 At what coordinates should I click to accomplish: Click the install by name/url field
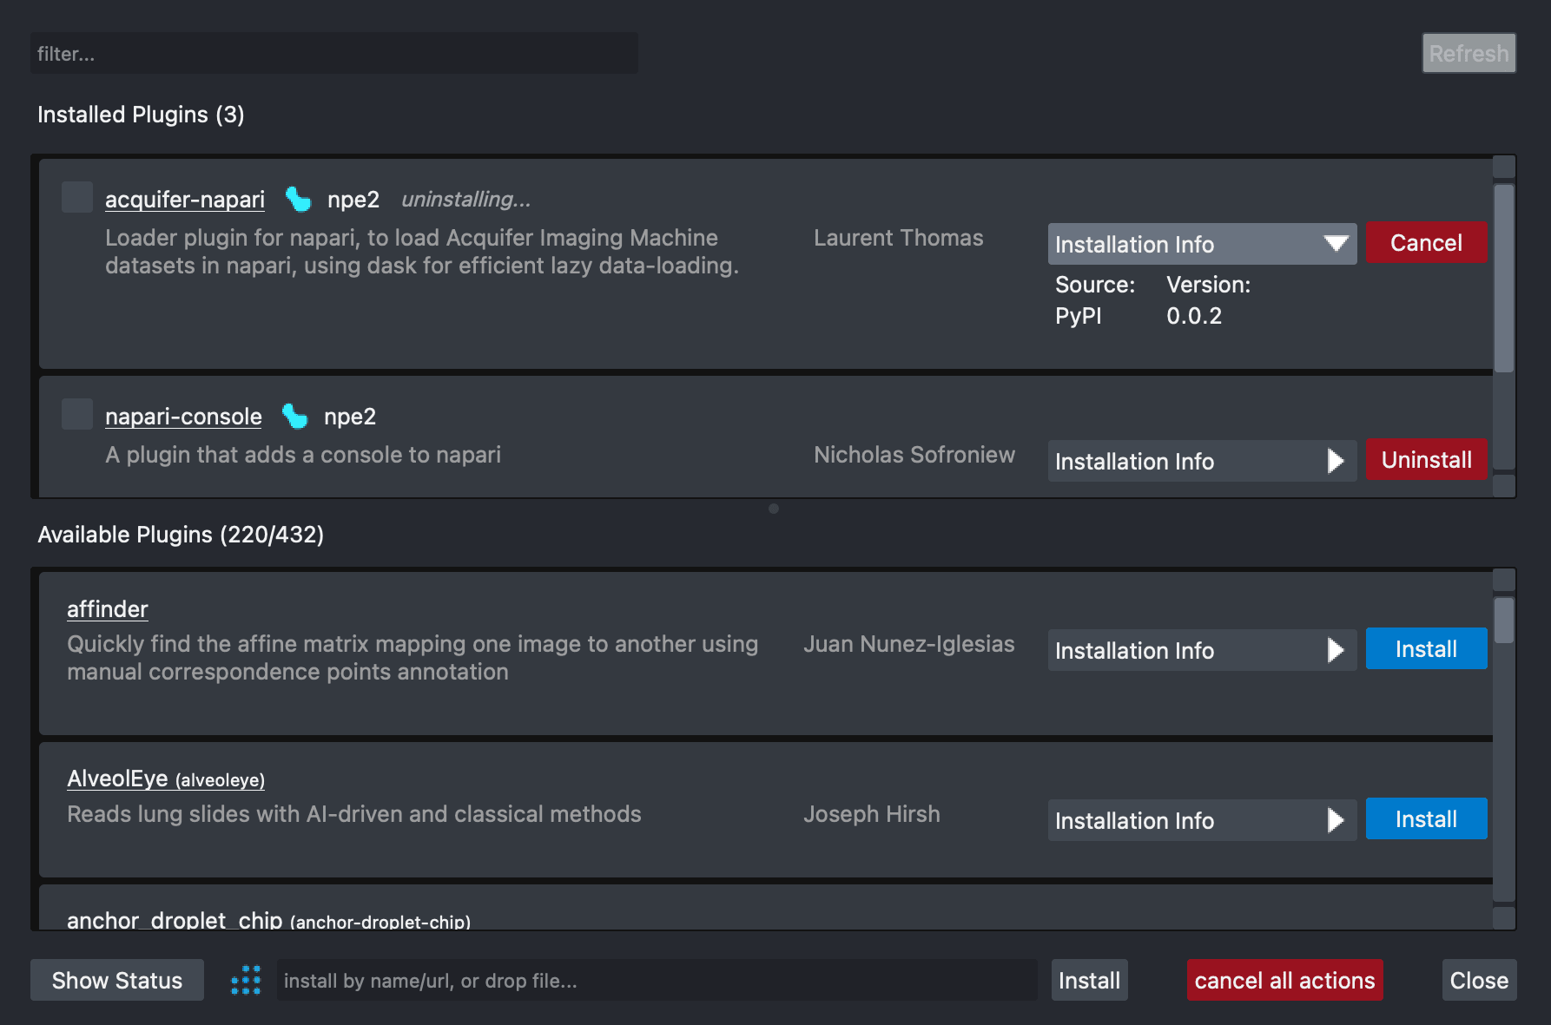[657, 980]
